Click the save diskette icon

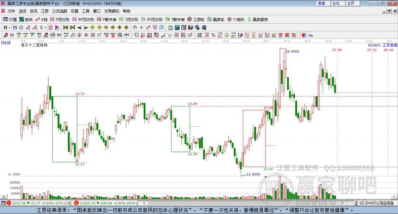[x=190, y=28]
